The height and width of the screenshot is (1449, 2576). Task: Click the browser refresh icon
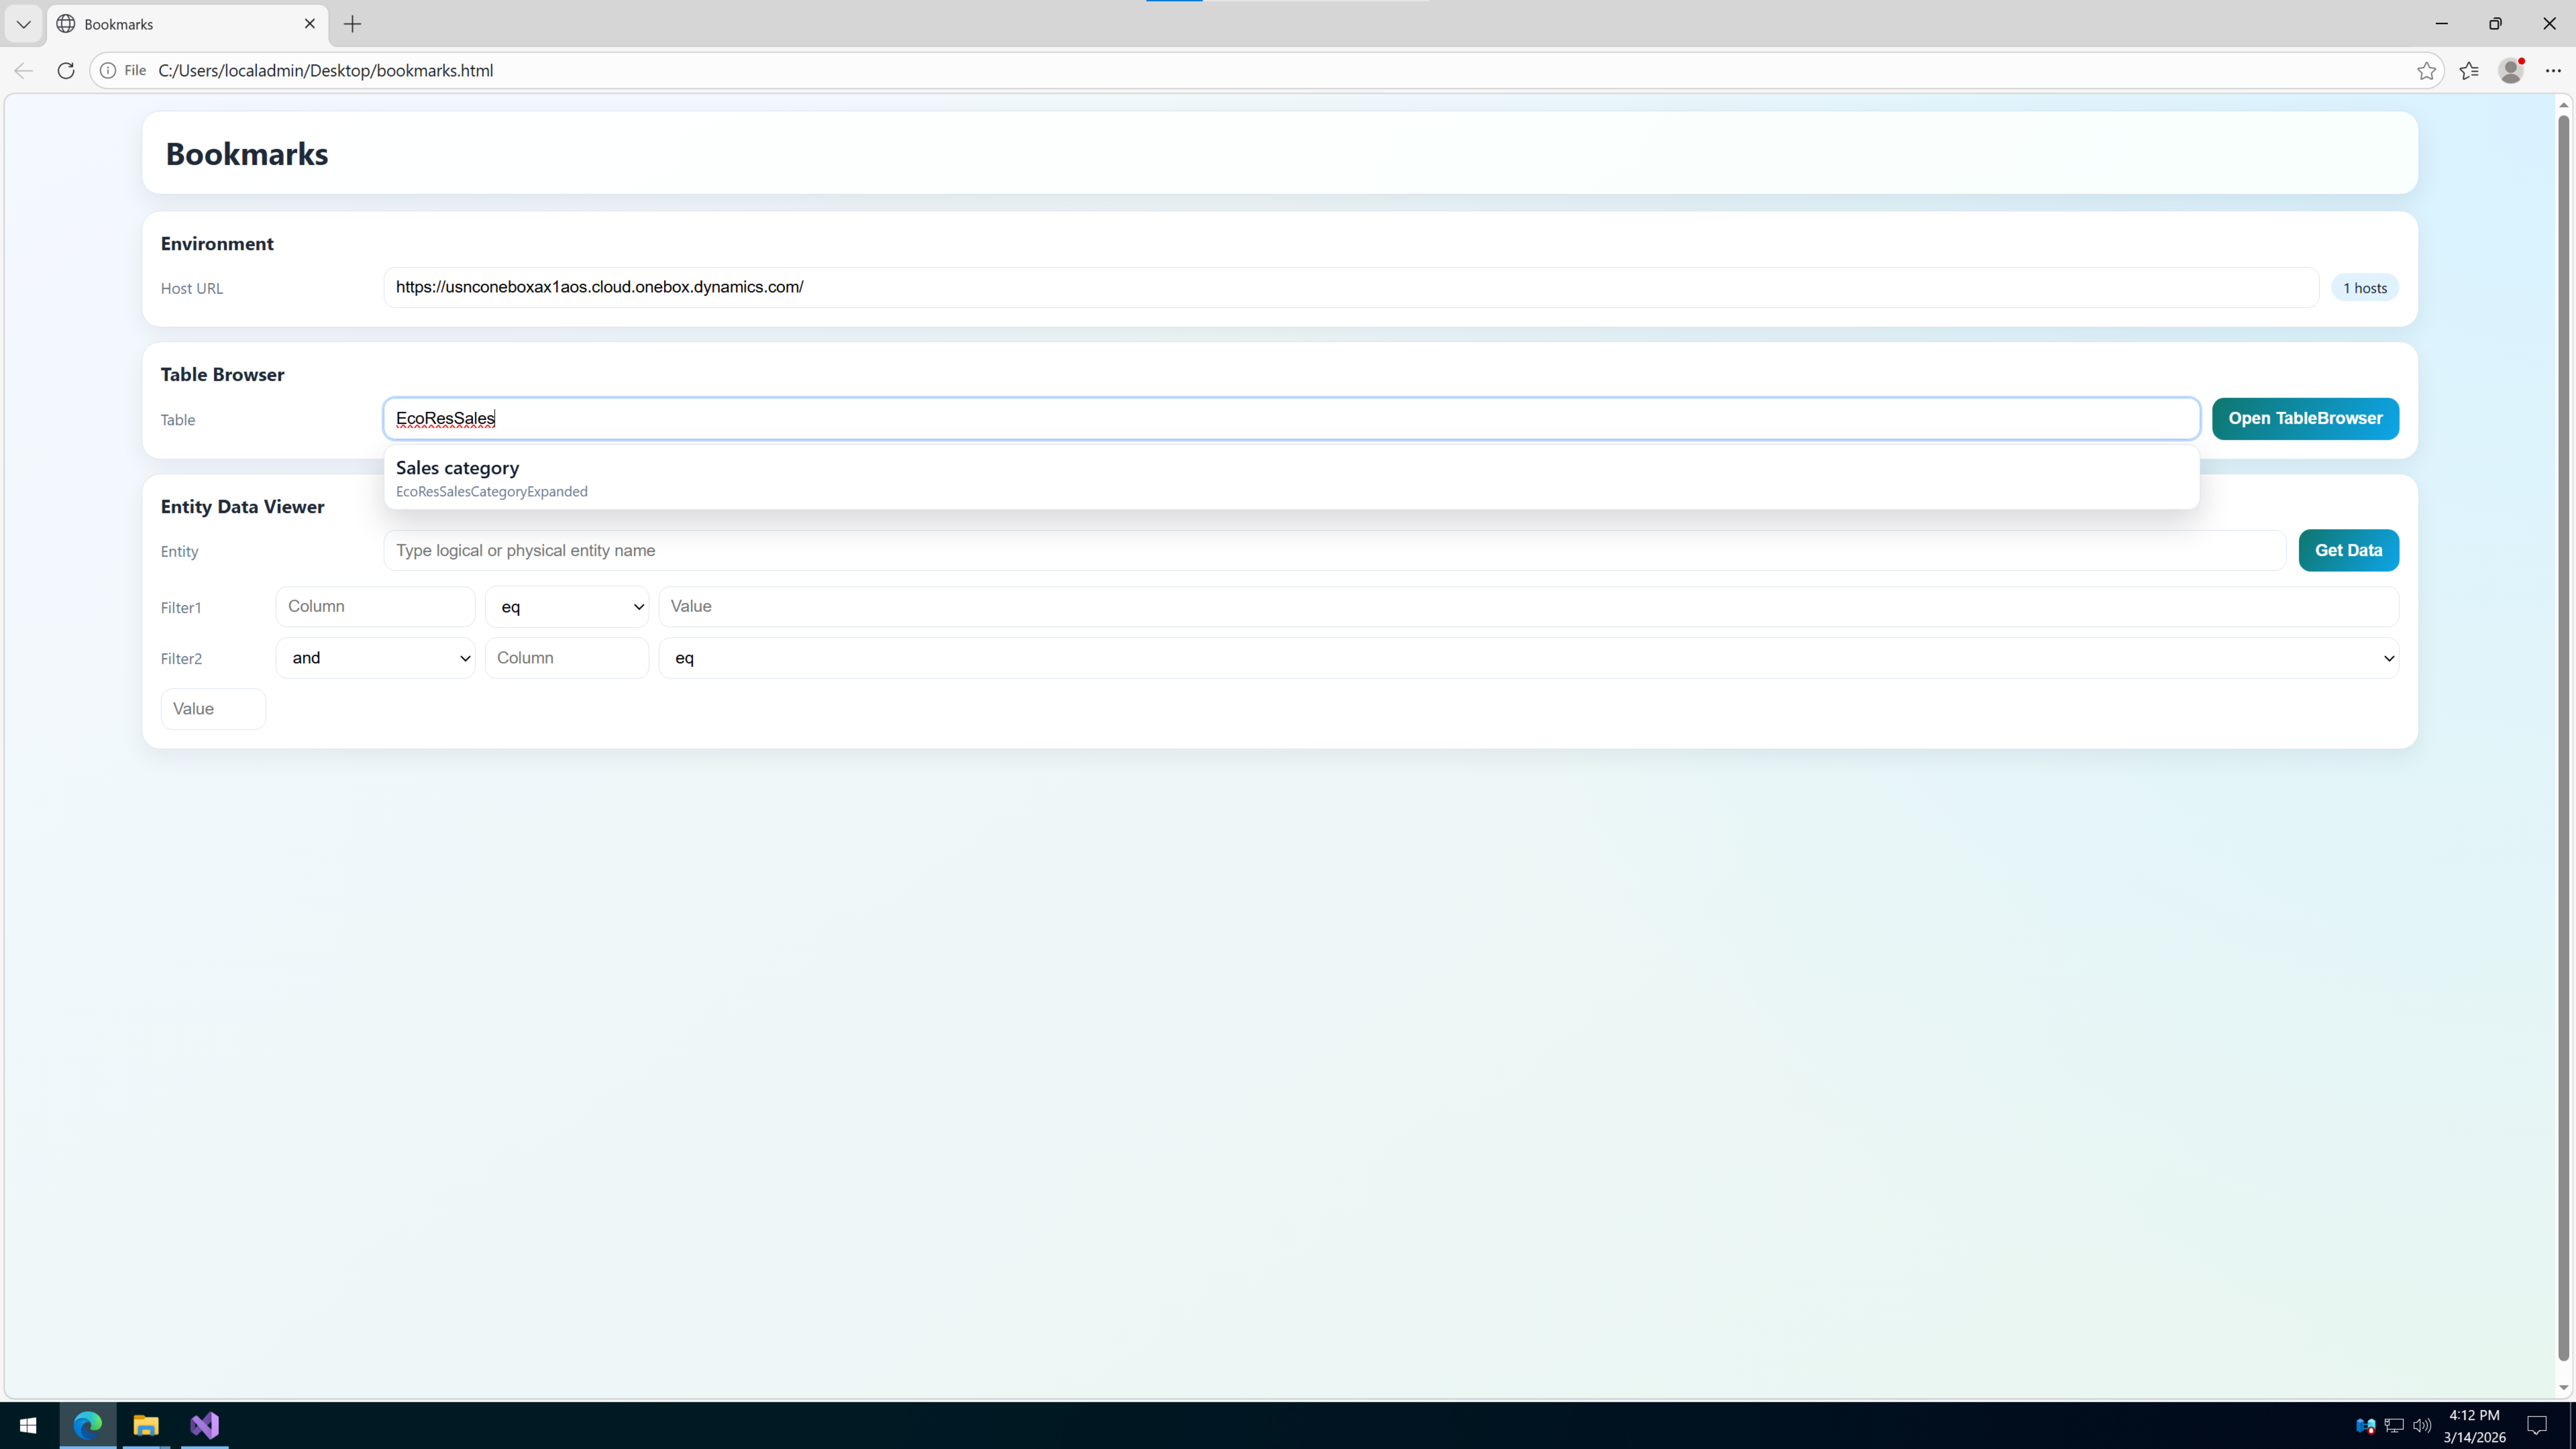[66, 70]
